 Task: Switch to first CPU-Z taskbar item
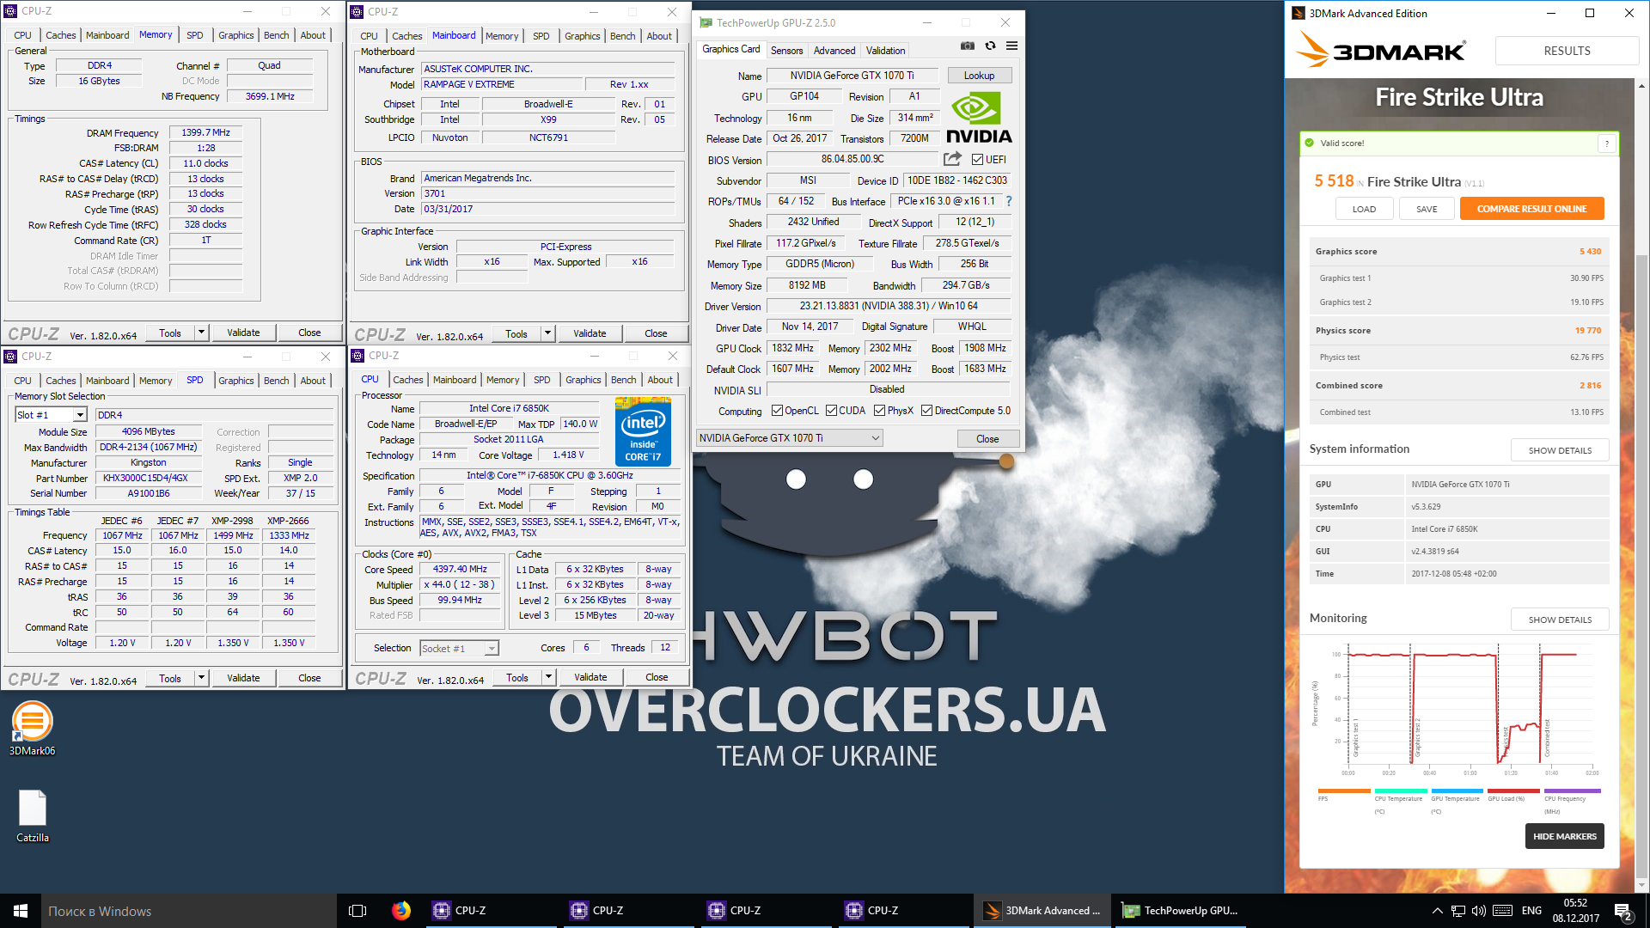point(492,911)
